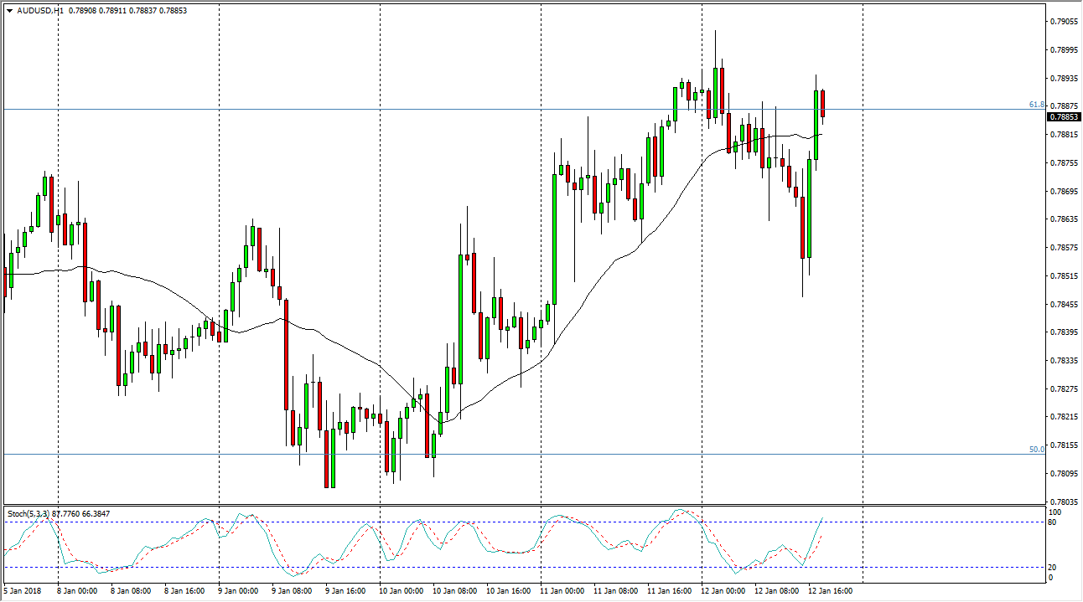Image resolution: width=1083 pixels, height=602 pixels.
Task: Click the 11 Jan 00:00 time label
Action: coord(561,590)
